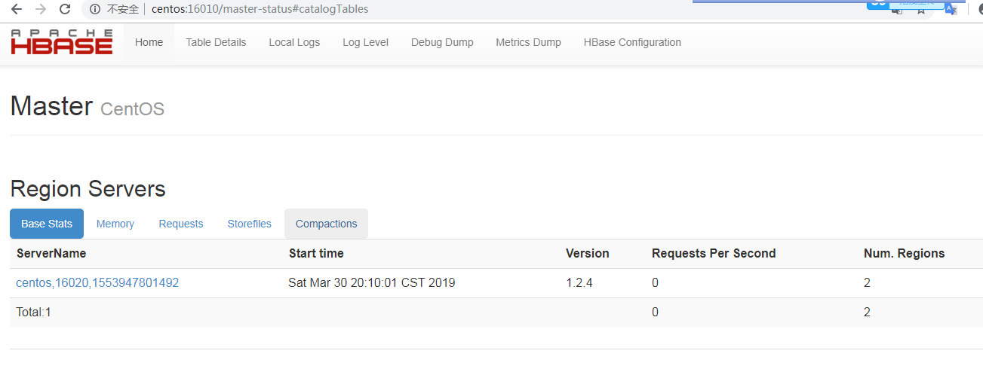Bookmark this page with the star icon
Image resolution: width=983 pixels, height=369 pixels.
tap(921, 10)
